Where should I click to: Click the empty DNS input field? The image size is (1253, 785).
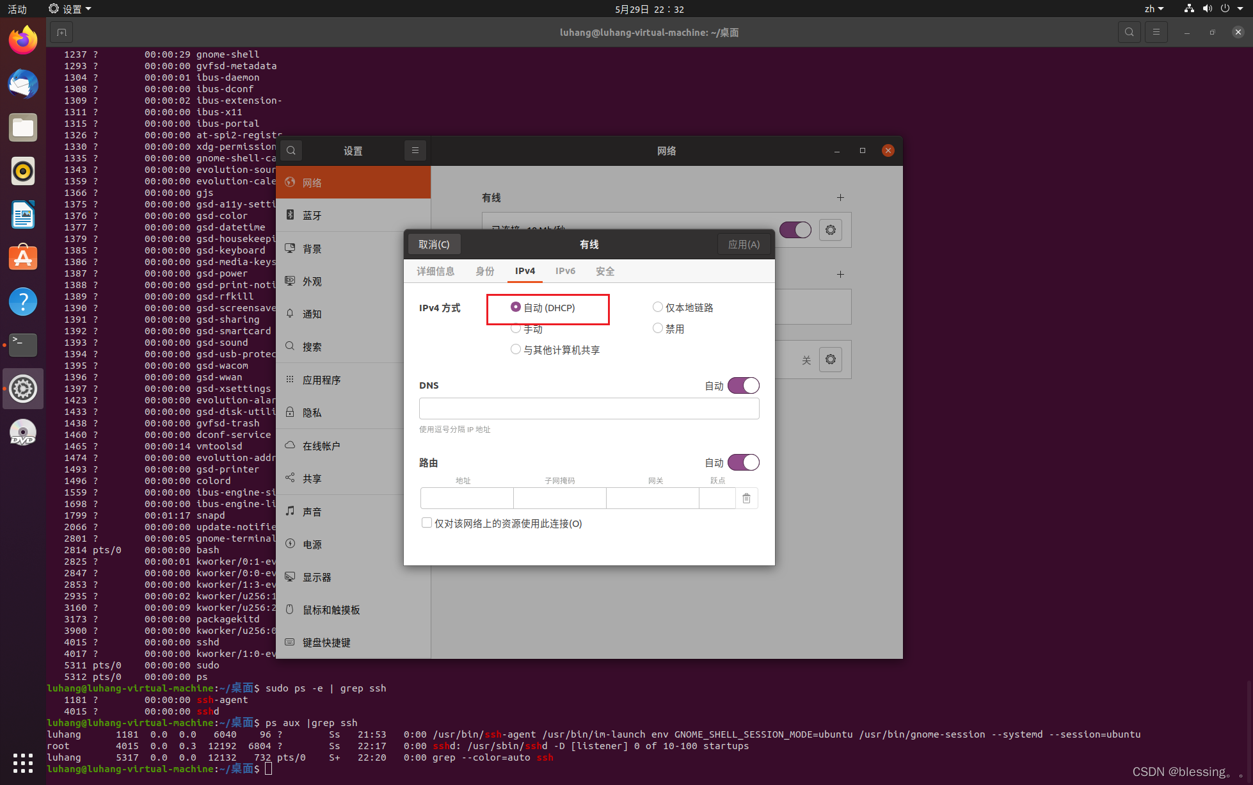[x=588, y=408]
